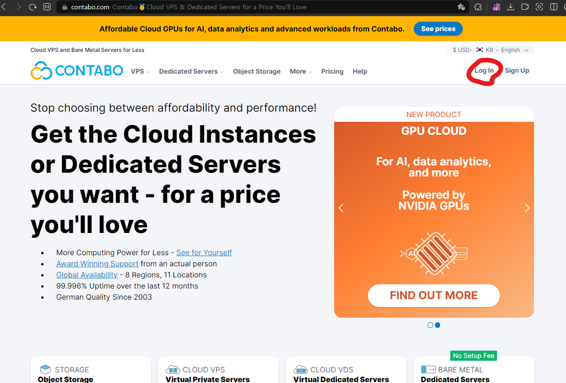Click the GPU CLOUD banner heading
Image resolution: width=566 pixels, height=383 pixels.
[434, 131]
